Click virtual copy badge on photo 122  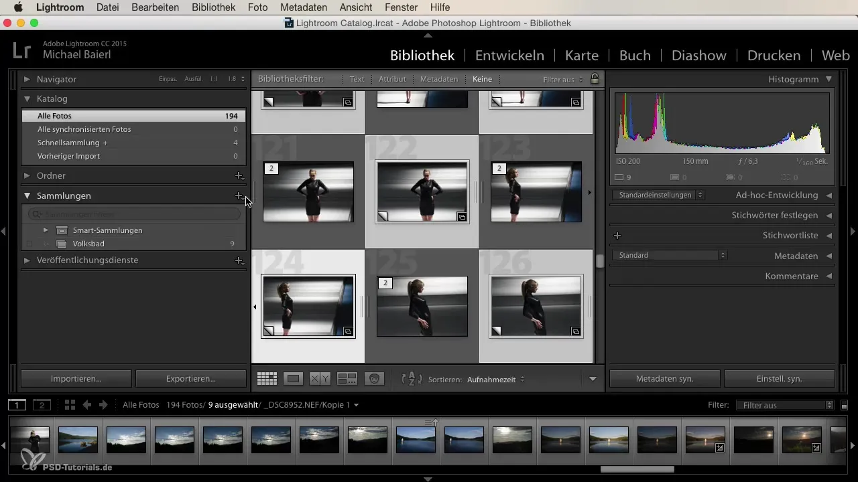point(462,217)
